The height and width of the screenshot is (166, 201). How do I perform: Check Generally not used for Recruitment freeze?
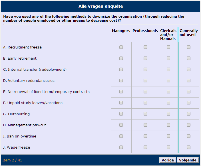[189, 47]
